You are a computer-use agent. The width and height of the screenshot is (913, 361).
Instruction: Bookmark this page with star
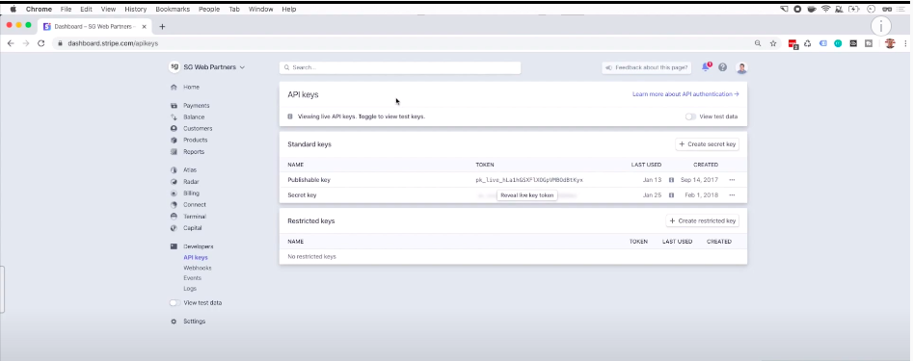(773, 43)
